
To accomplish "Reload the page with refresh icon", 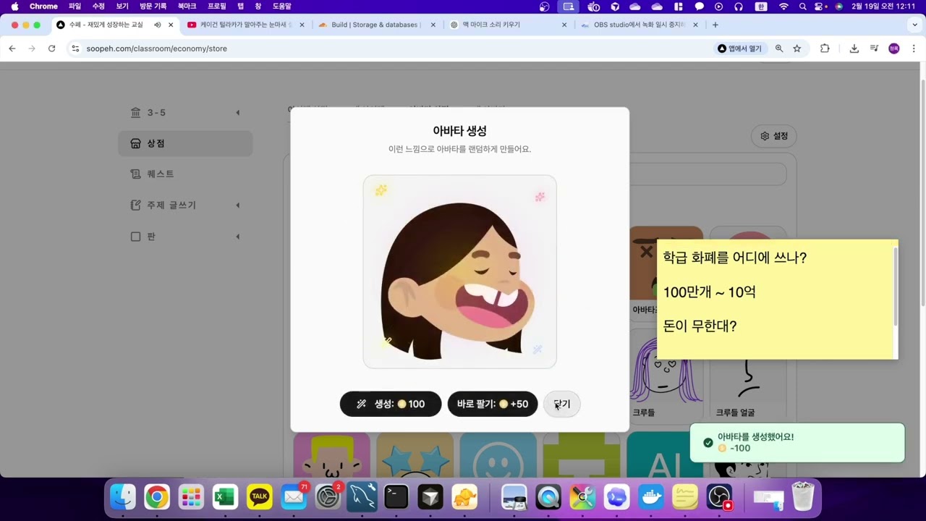I will pyautogui.click(x=51, y=48).
